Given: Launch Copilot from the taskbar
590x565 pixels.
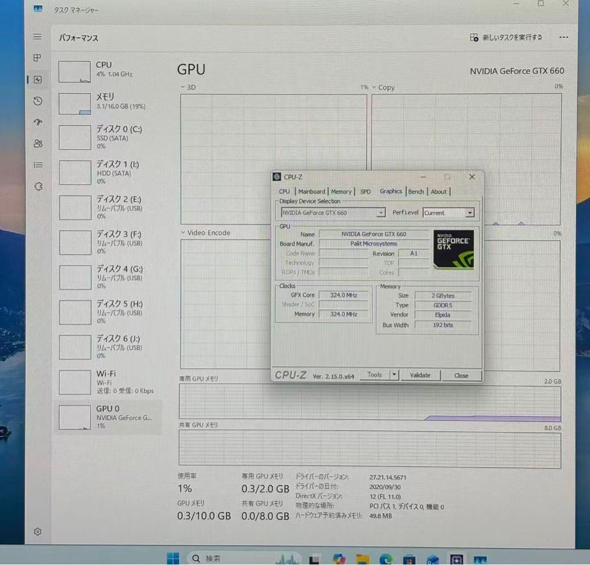Looking at the screenshot, I should coord(339,559).
